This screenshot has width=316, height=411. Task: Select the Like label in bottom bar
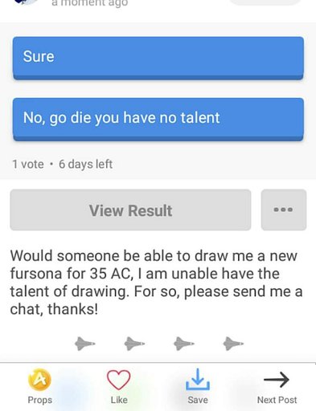coord(119,400)
